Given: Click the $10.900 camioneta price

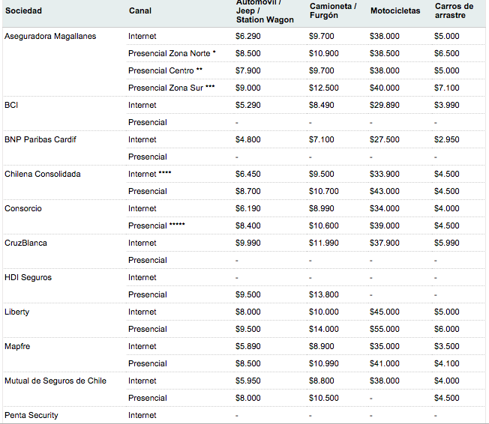Looking at the screenshot, I should pyautogui.click(x=324, y=53).
